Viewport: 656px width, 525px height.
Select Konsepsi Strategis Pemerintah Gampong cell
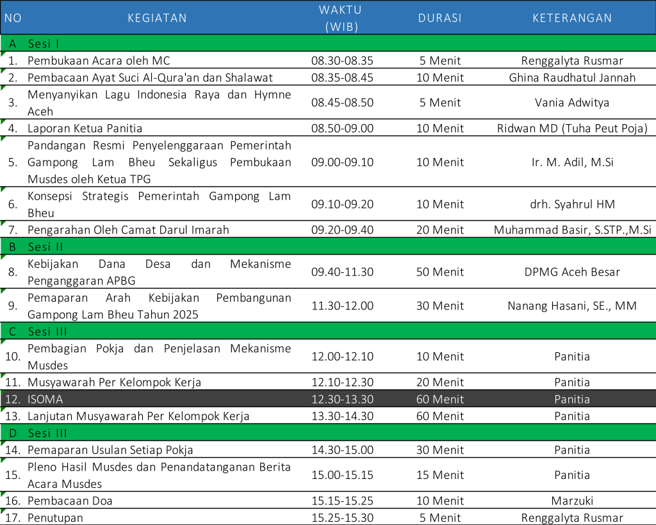[x=159, y=204]
